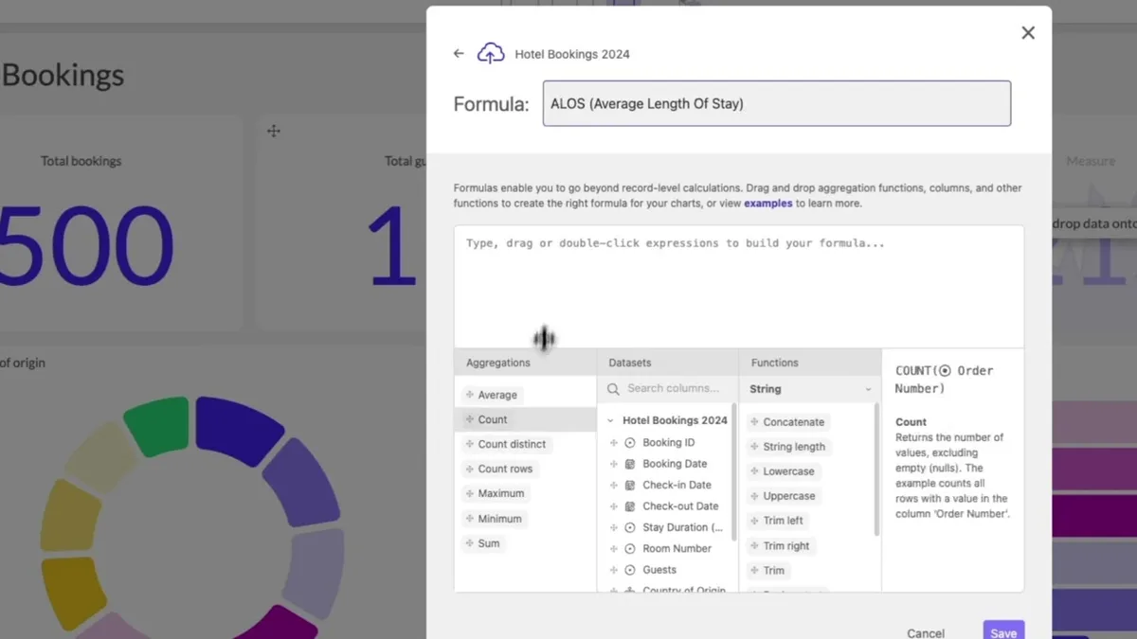
Task: Click the drag handle icon of Booking ID
Action: tap(614, 443)
